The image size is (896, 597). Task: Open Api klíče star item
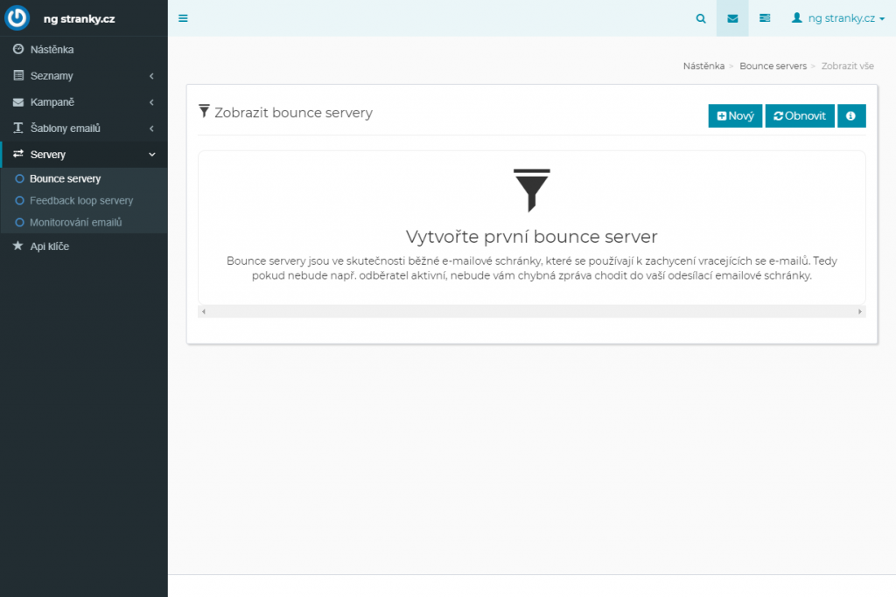[x=49, y=246]
